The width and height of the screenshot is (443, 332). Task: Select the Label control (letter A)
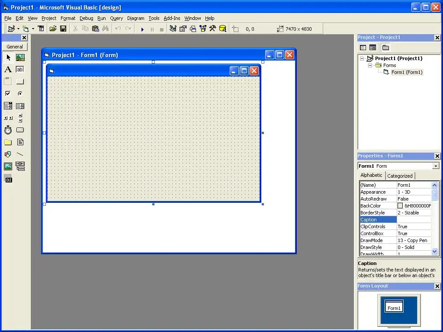click(x=8, y=70)
